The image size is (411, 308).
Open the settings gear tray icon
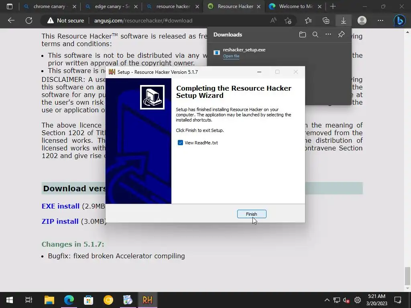[x=358, y=300]
